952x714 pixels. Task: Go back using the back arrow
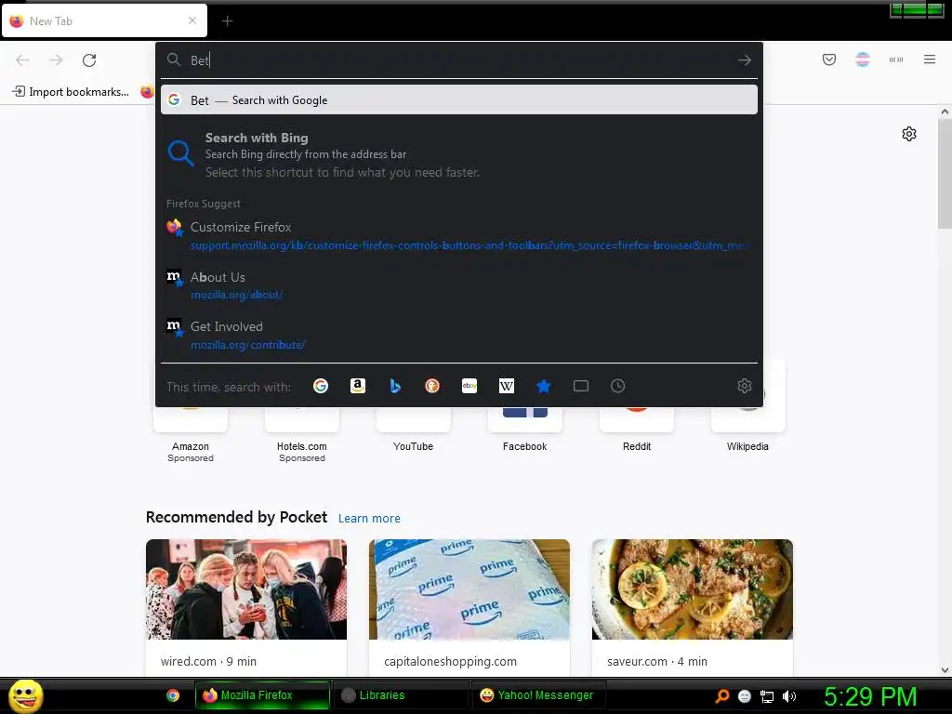pos(22,60)
